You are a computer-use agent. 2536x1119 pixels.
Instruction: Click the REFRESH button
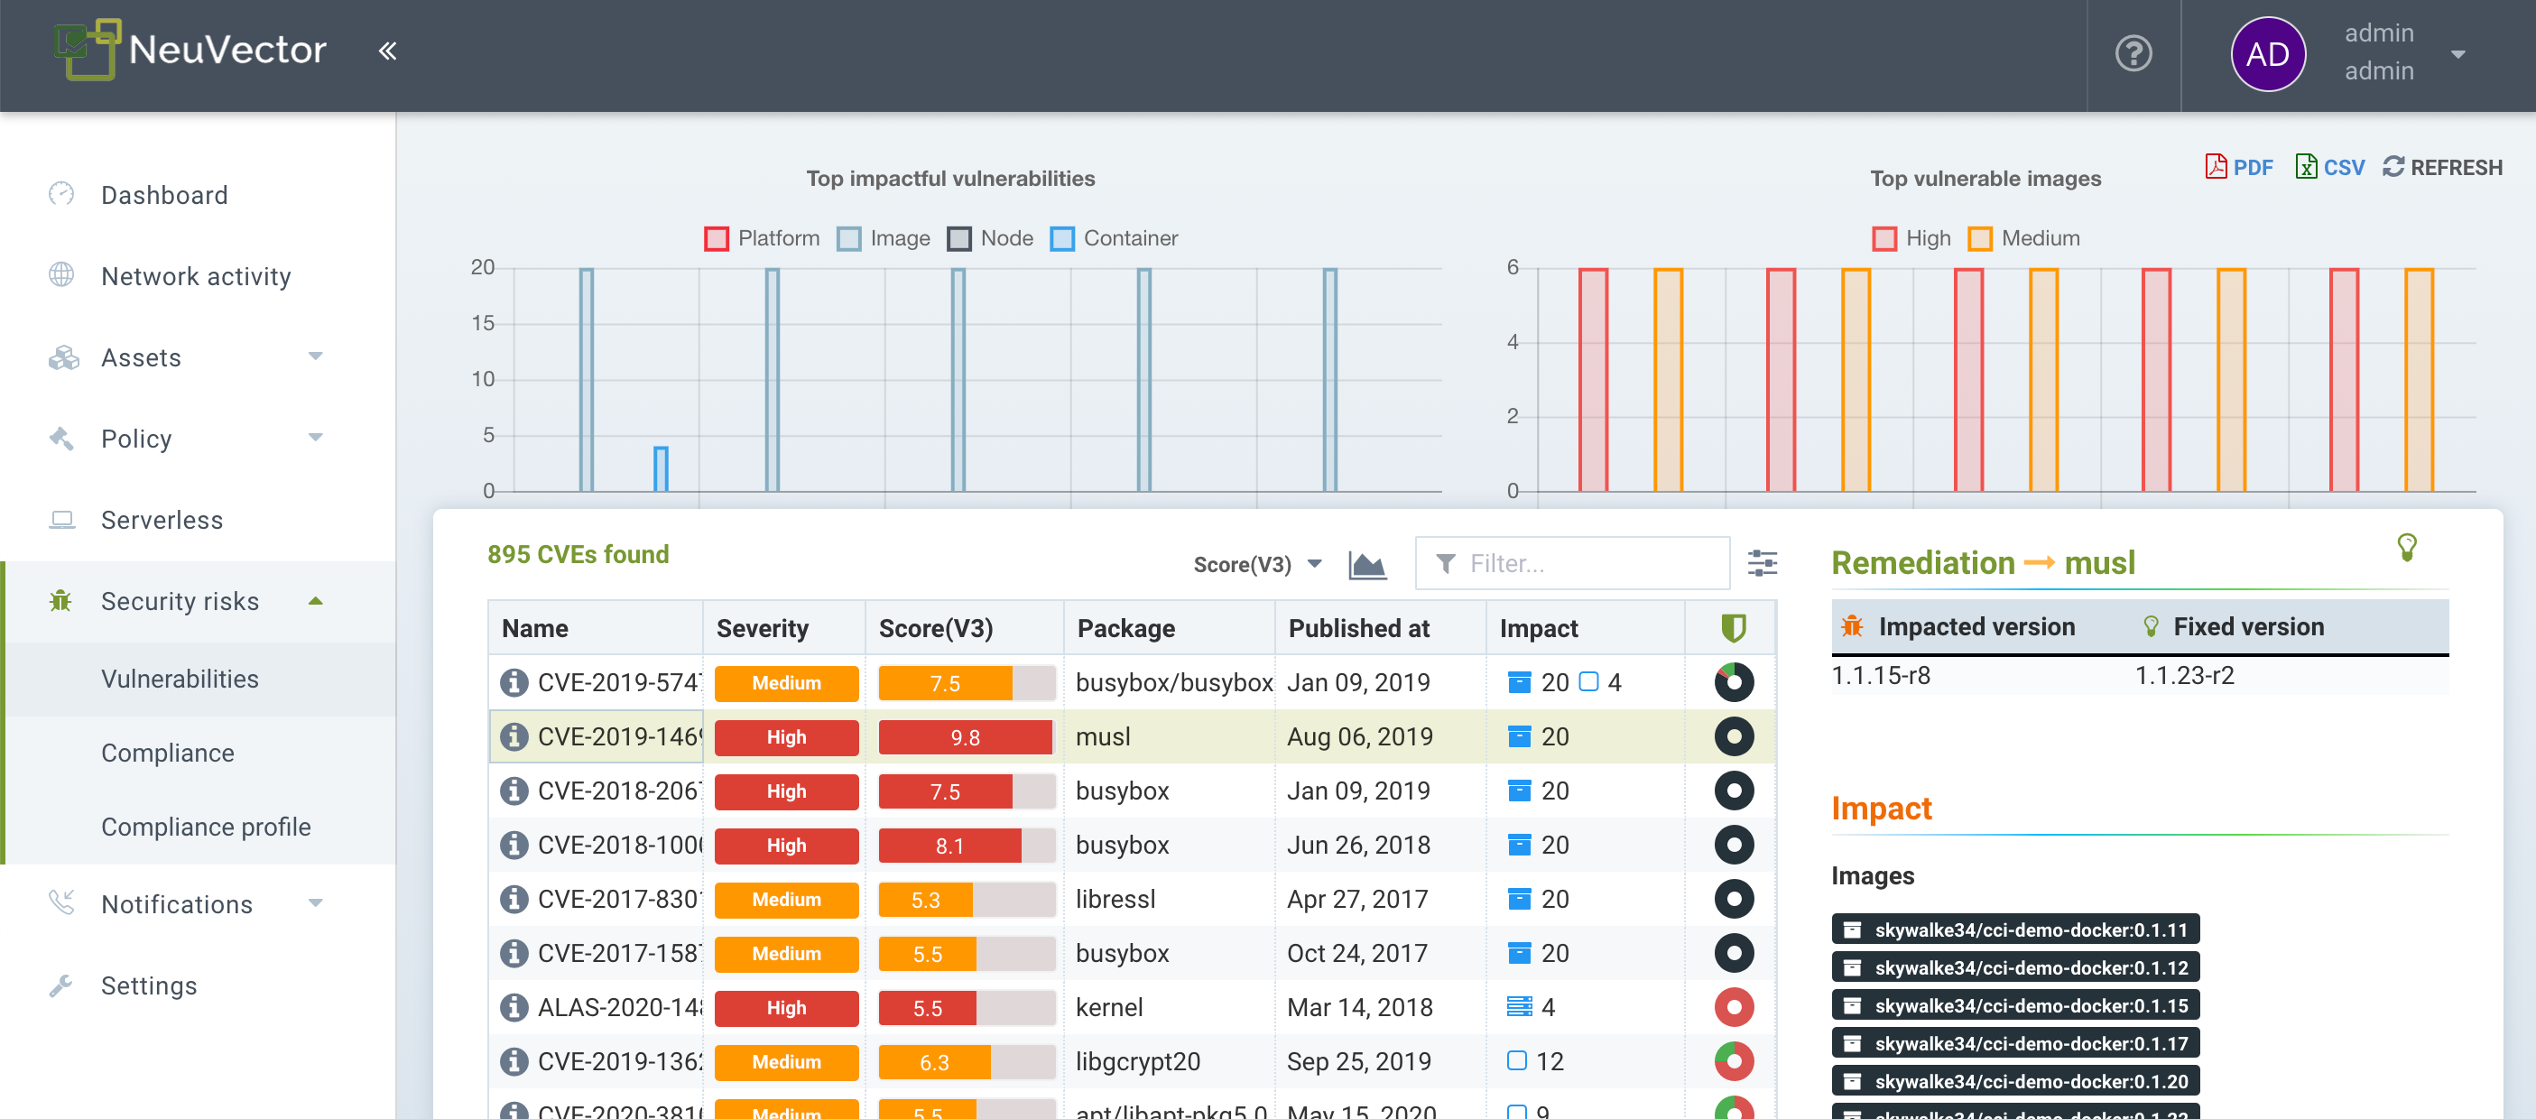click(x=2441, y=167)
